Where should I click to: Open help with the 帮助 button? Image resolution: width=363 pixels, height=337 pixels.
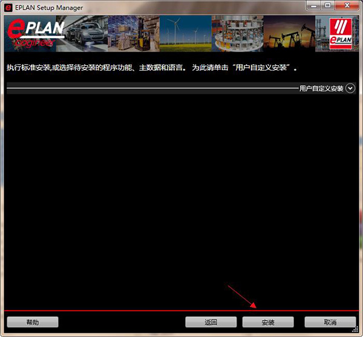pos(33,322)
